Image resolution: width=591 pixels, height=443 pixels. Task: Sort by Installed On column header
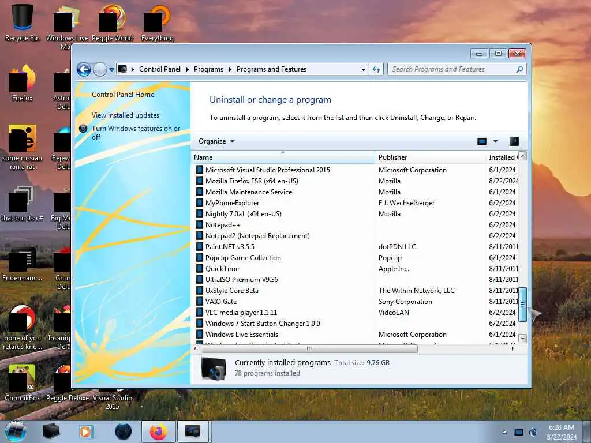coord(503,157)
